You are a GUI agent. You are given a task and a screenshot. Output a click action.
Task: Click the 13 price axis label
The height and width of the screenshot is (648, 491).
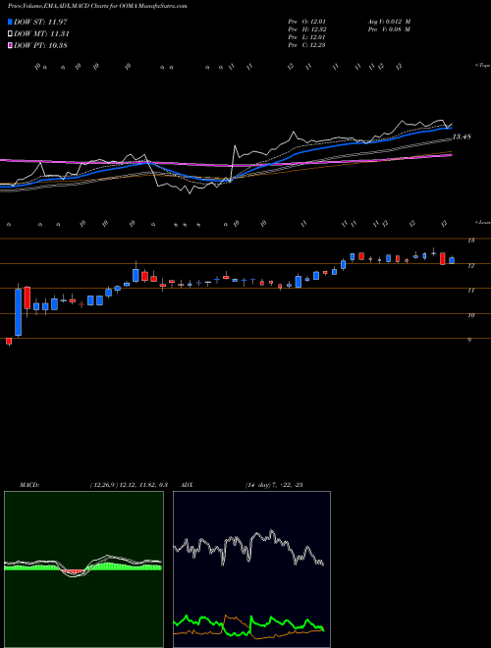tap(470, 241)
